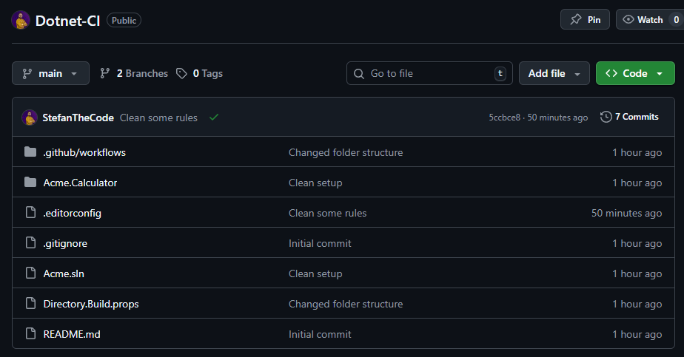
Task: Expand the Add file dropdown
Action: pyautogui.click(x=554, y=73)
